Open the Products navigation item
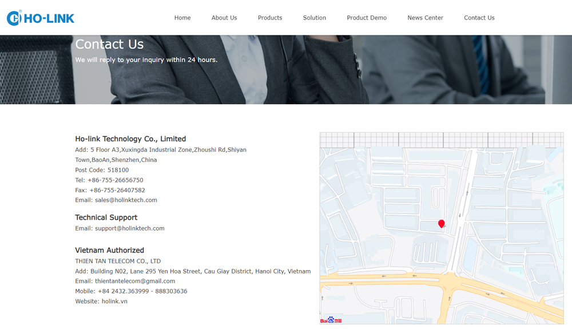This screenshot has height=329, width=572. coord(270,18)
